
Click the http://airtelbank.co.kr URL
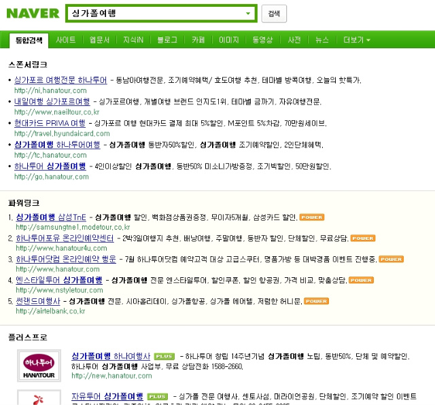click(50, 311)
